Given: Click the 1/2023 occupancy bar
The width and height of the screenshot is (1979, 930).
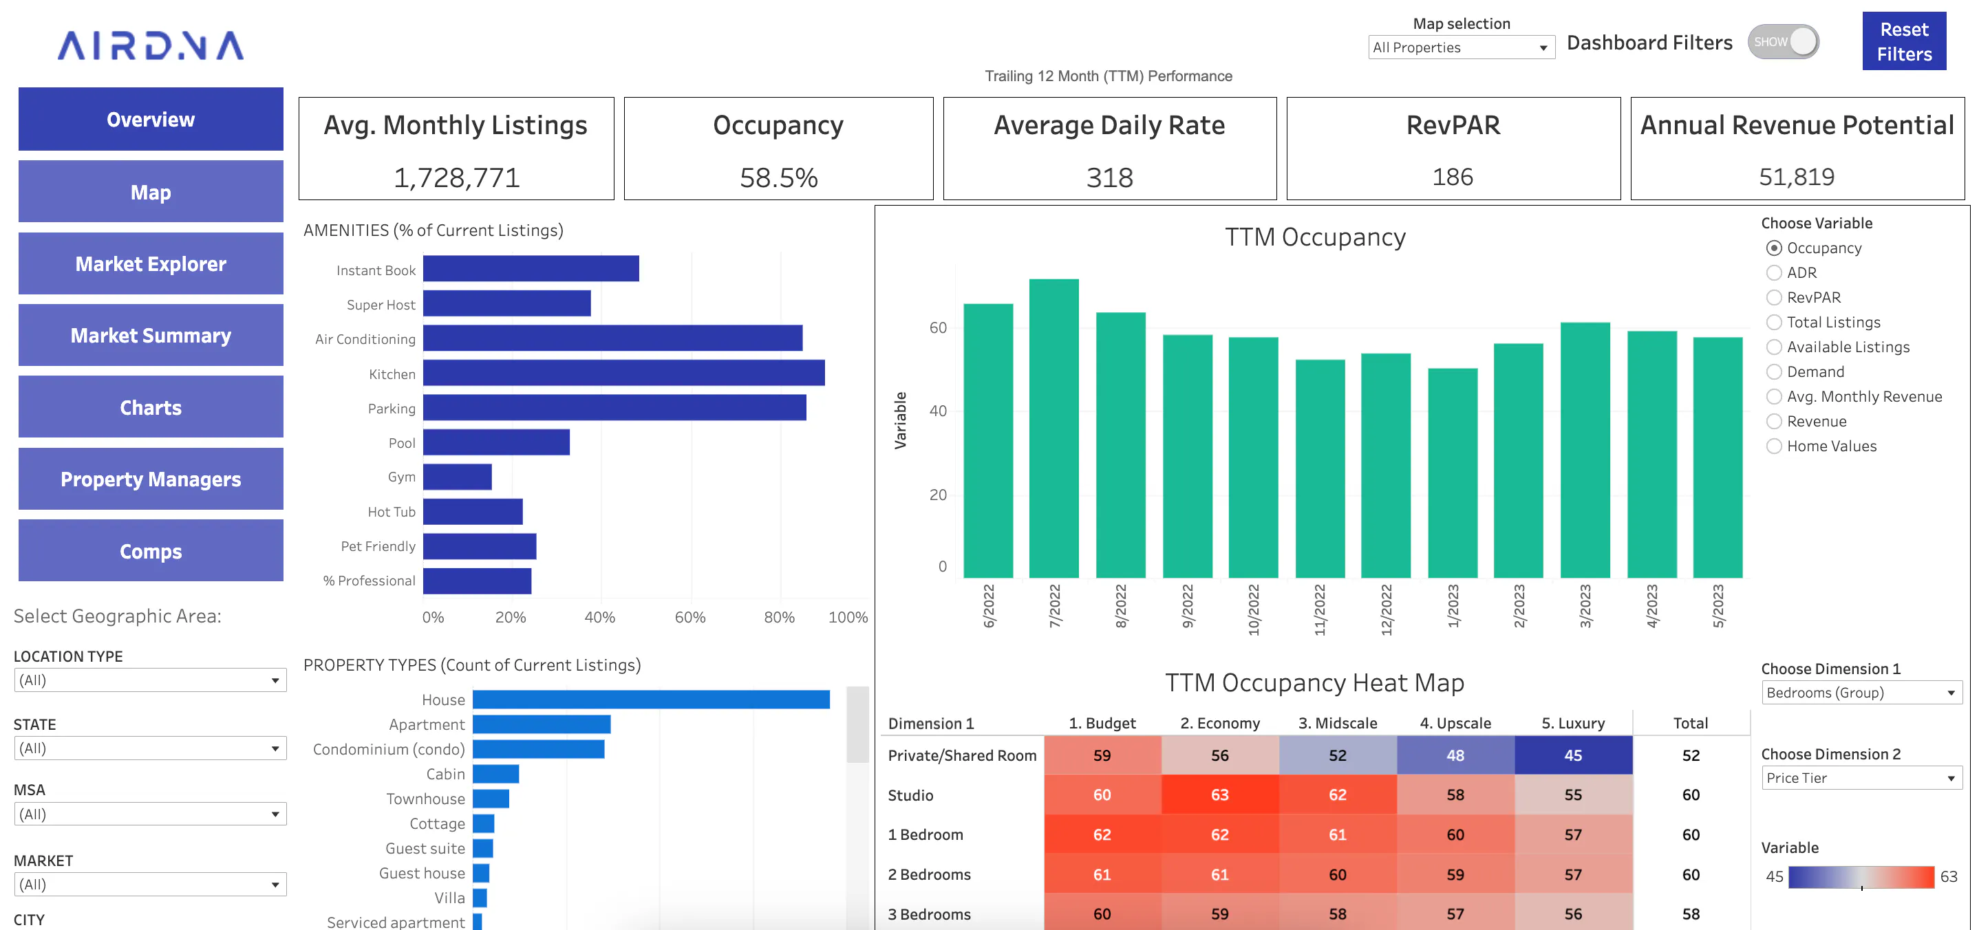Looking at the screenshot, I should point(1453,473).
